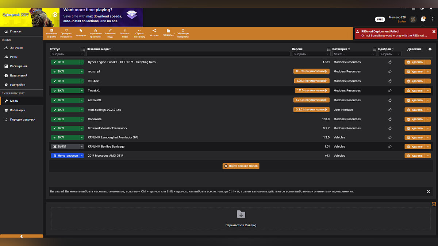438x246 pixels.
Task: Enable the KRNLNIK Bentley Bentayga mod
Action: pos(65,147)
